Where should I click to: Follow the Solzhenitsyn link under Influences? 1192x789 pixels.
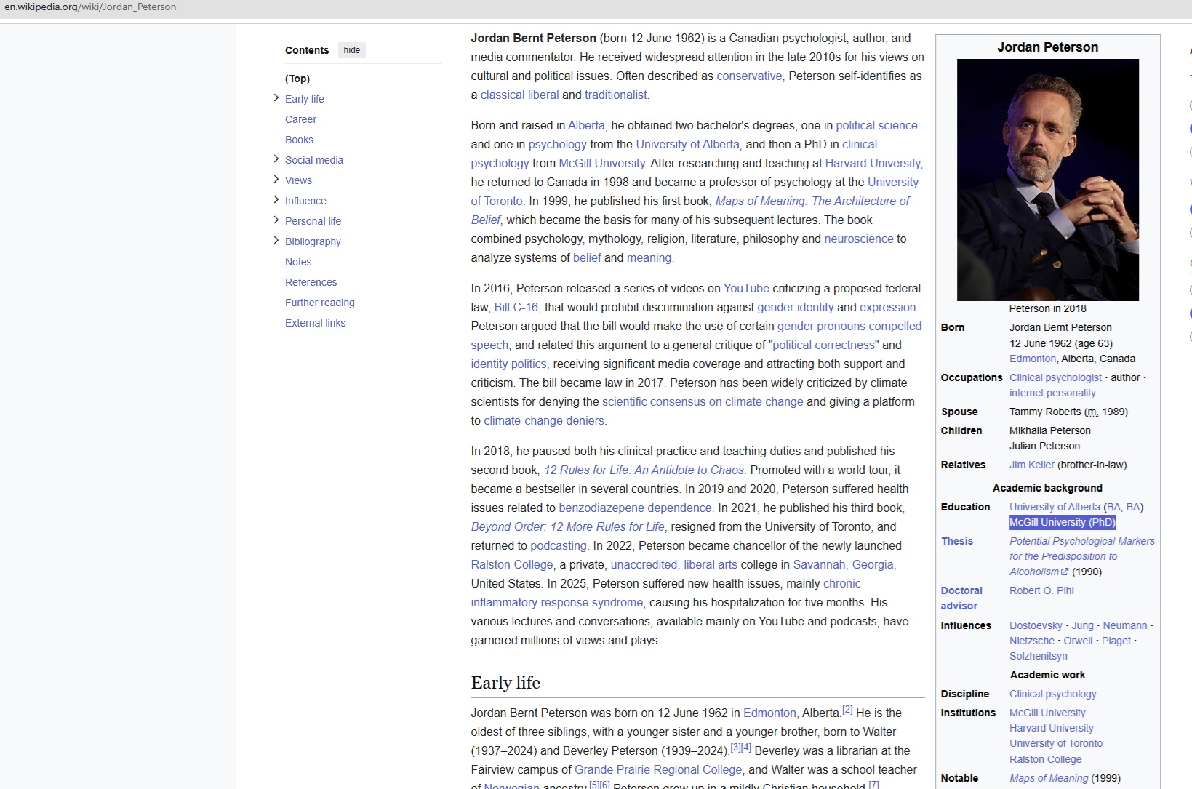pyautogui.click(x=1038, y=656)
